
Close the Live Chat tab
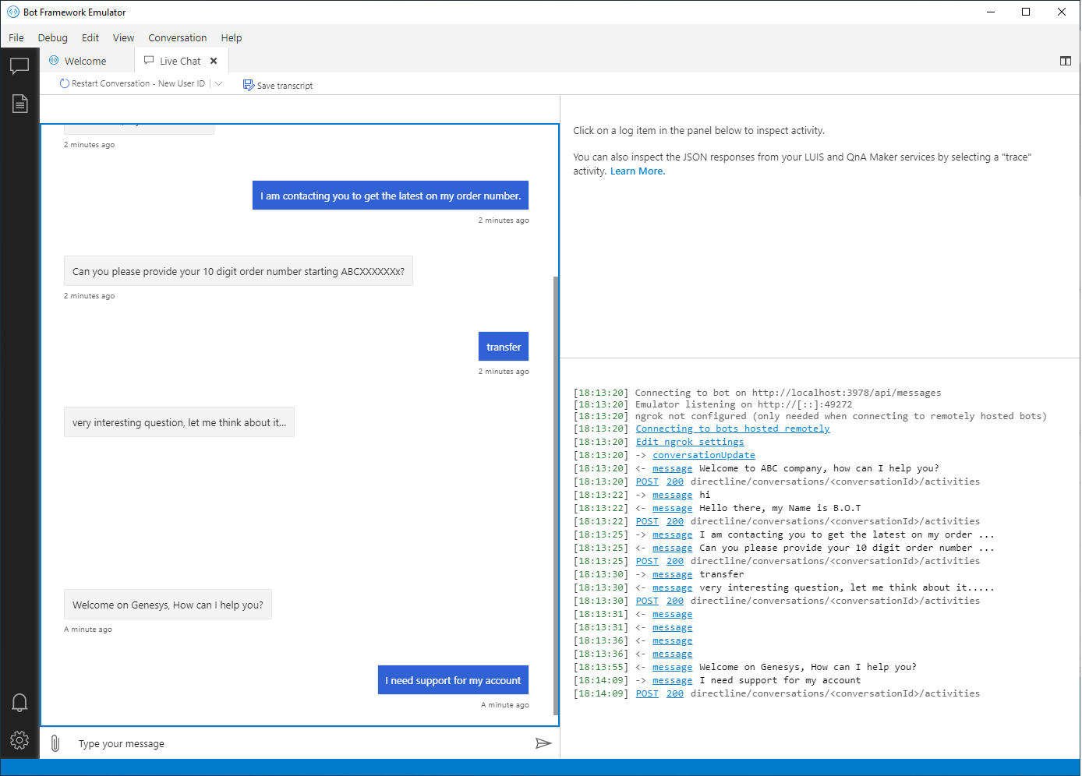pos(214,61)
